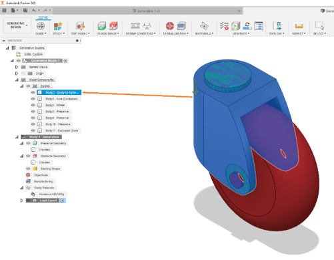The width and height of the screenshot is (334, 260).
Task: Choose the Preserve Geometry green icon
Action: click(x=102, y=26)
